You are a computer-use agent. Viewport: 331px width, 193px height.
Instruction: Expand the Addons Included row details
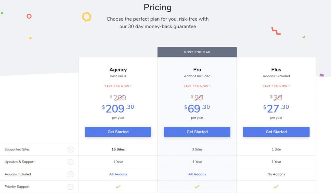coord(70,174)
